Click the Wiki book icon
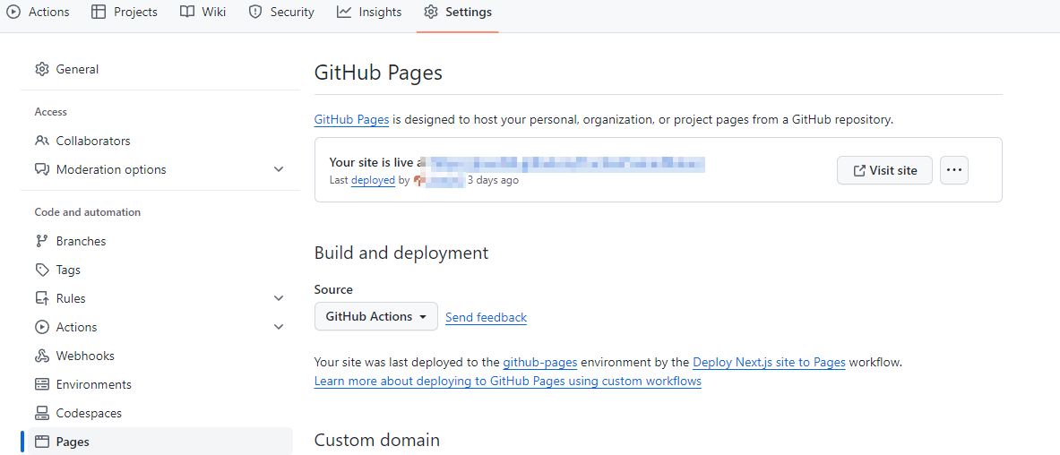The height and width of the screenshot is (455, 1060). click(187, 13)
